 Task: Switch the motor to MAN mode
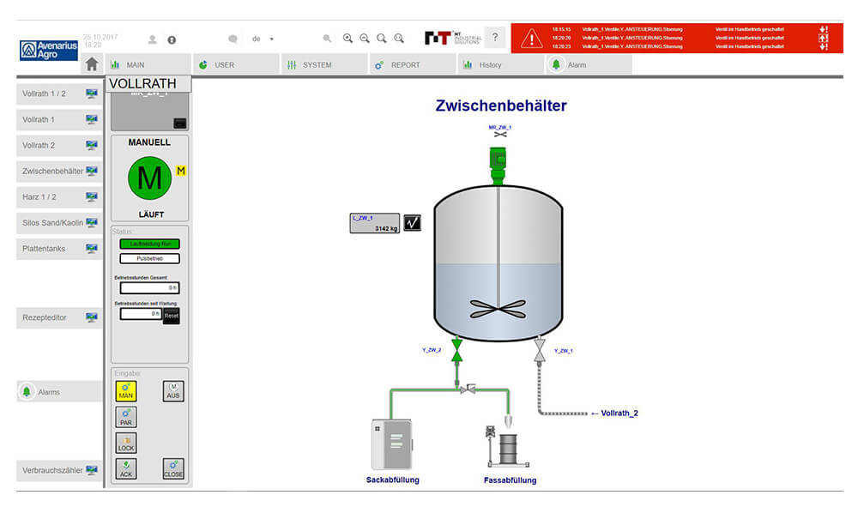click(x=126, y=391)
